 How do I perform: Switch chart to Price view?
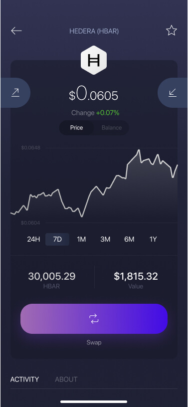[x=76, y=128]
